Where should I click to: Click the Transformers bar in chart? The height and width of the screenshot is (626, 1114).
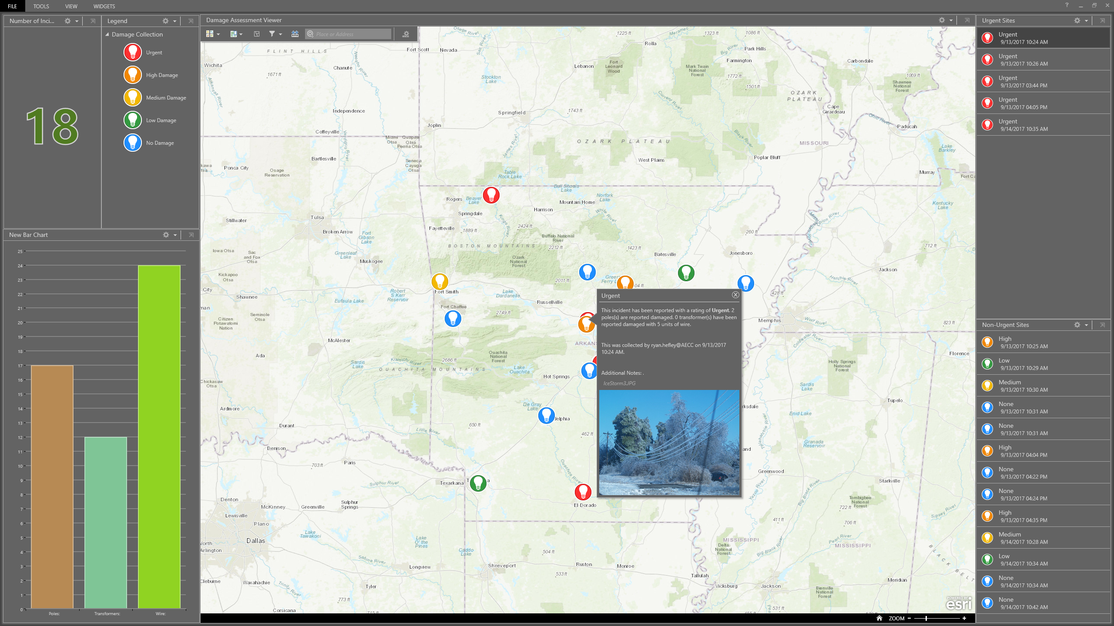[106, 523]
